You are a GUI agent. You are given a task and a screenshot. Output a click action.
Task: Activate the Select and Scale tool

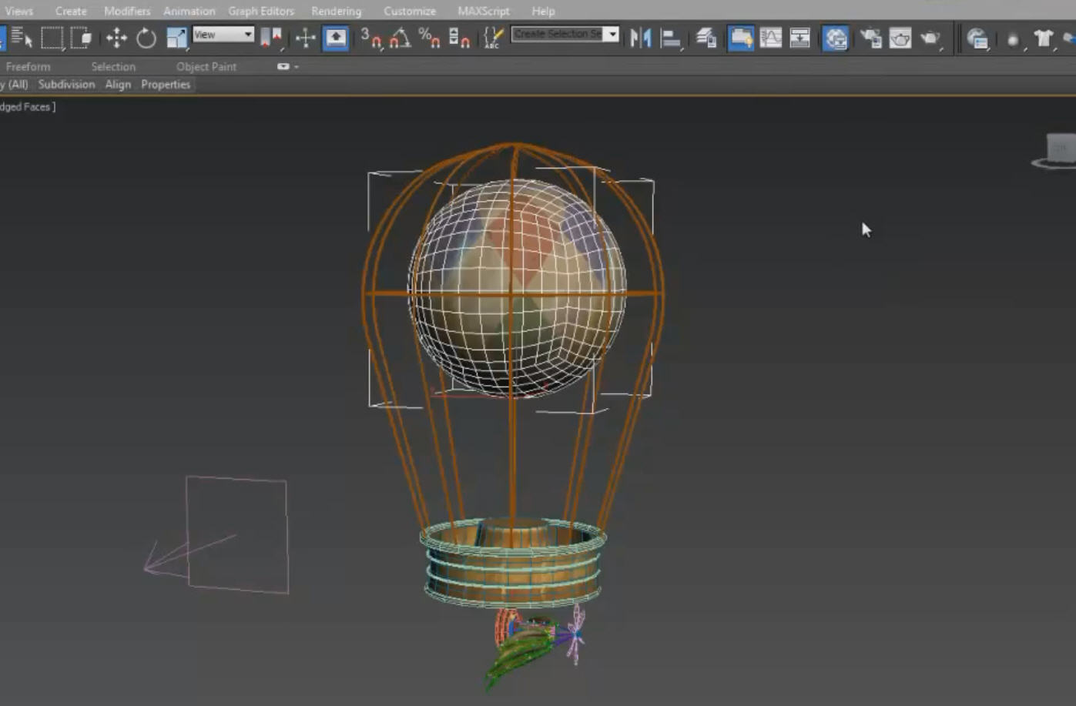(176, 37)
